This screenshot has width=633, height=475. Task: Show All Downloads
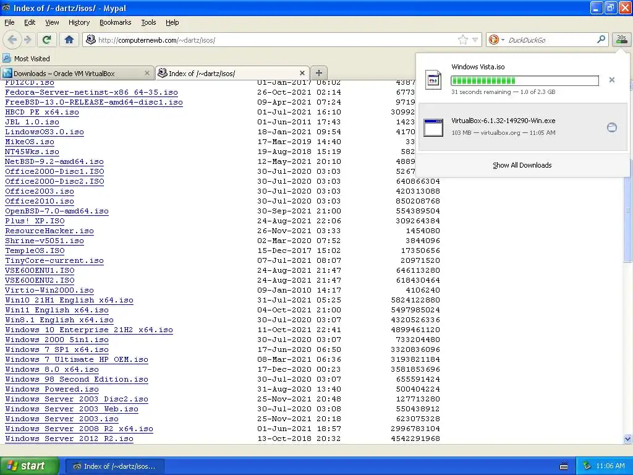[x=522, y=165]
